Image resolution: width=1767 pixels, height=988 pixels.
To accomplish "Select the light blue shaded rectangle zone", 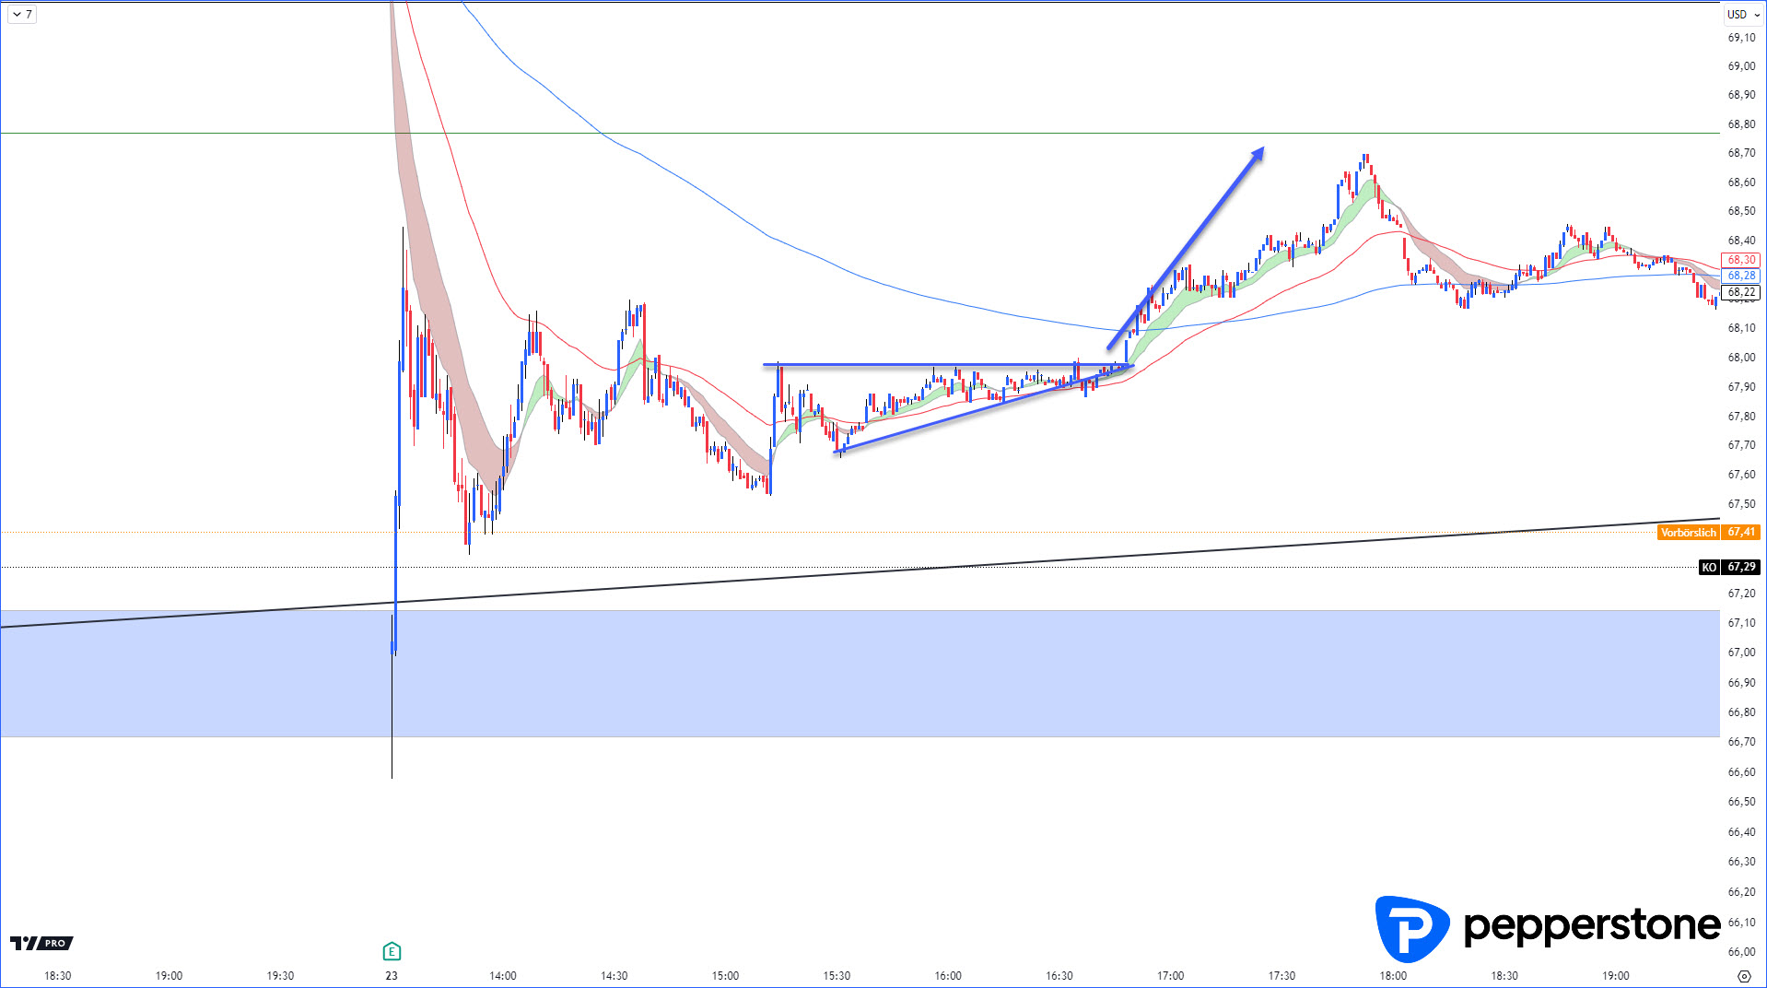I will pos(860,673).
